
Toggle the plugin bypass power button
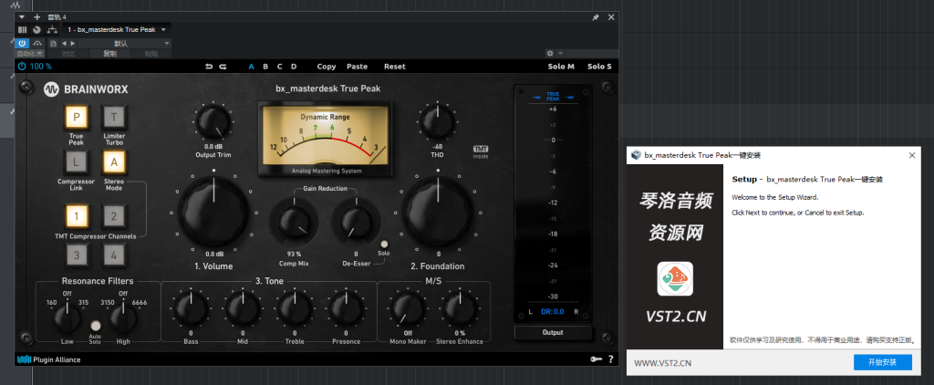point(23,43)
